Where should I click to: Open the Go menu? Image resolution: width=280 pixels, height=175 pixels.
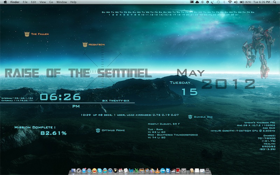[x=51, y=2]
